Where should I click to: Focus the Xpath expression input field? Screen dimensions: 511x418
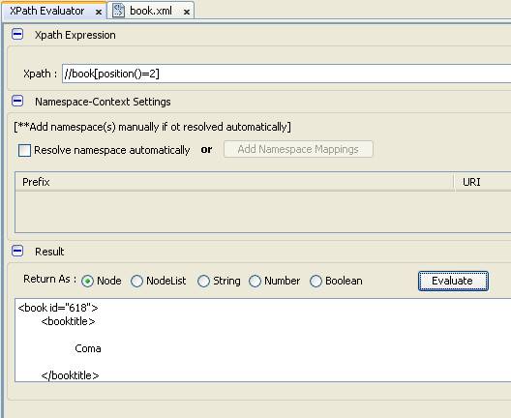(x=286, y=74)
